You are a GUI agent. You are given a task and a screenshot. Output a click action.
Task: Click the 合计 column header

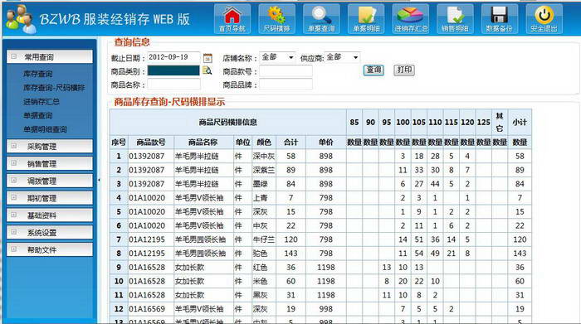pyautogui.click(x=290, y=142)
